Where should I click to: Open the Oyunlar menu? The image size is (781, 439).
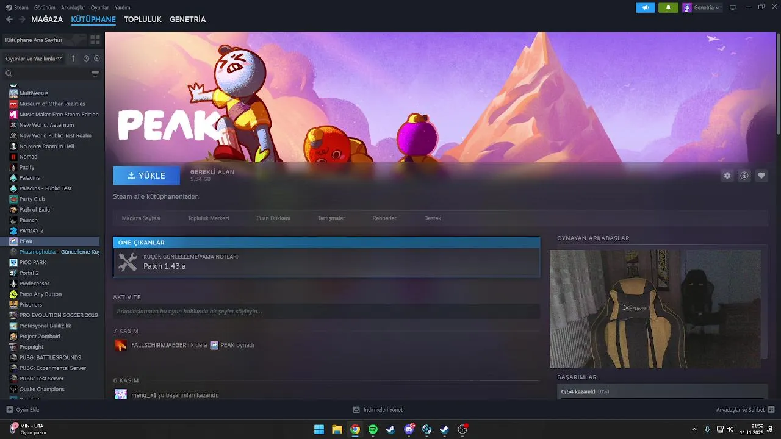click(99, 7)
